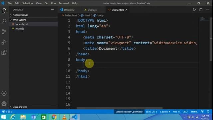Click the vertical editor scrollbar
The width and height of the screenshot is (213, 120).
click(211, 39)
